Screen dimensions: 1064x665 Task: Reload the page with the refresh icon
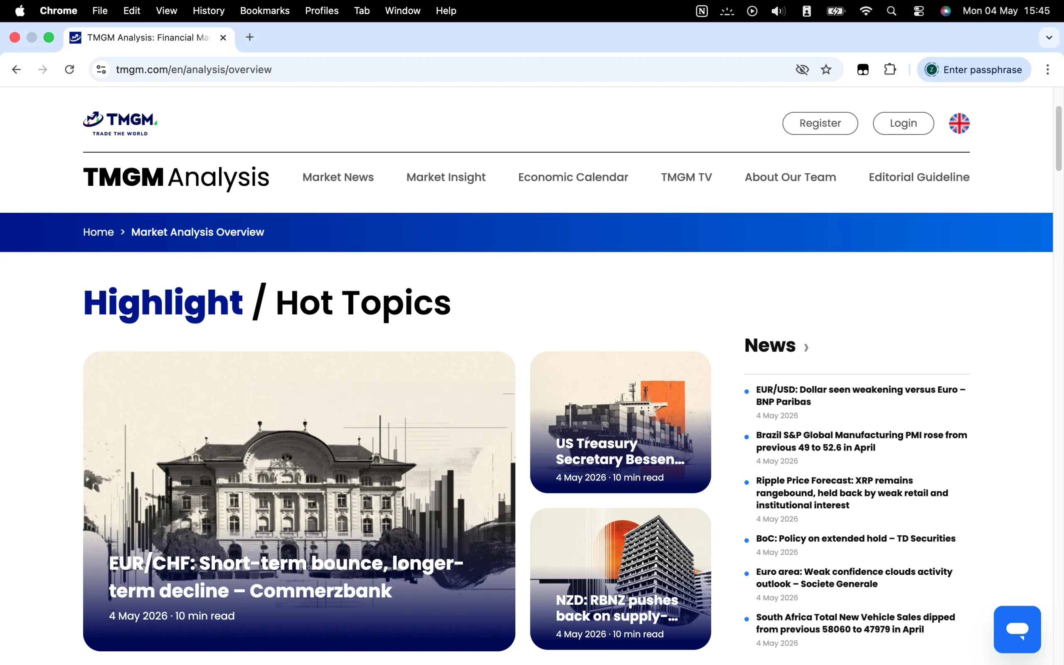click(x=69, y=69)
